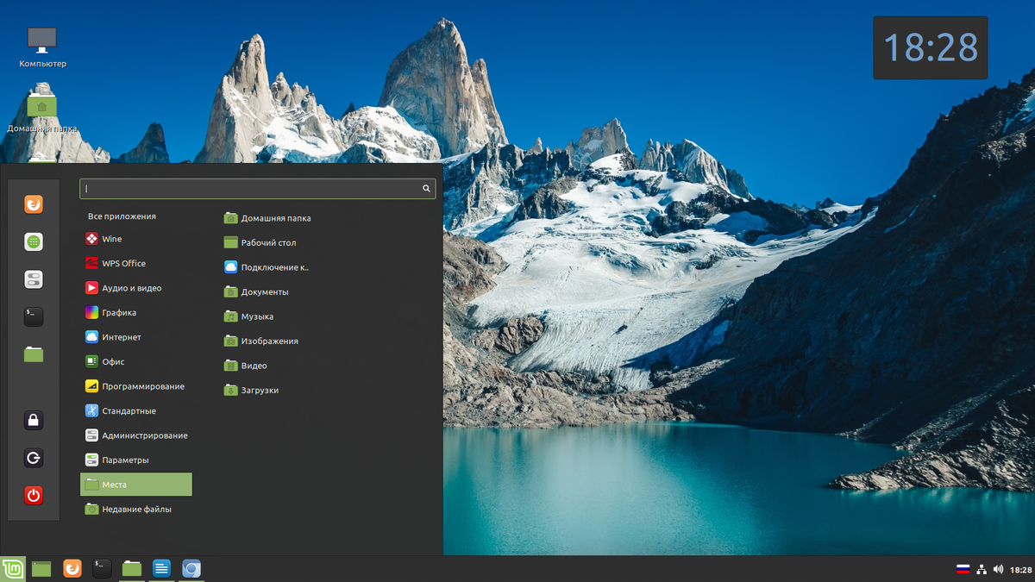The height and width of the screenshot is (582, 1035).
Task: Open the Загрузки folder entry
Action: tap(252, 391)
